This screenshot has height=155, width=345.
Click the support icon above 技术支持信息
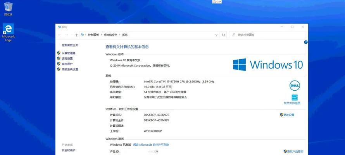tap(294, 97)
